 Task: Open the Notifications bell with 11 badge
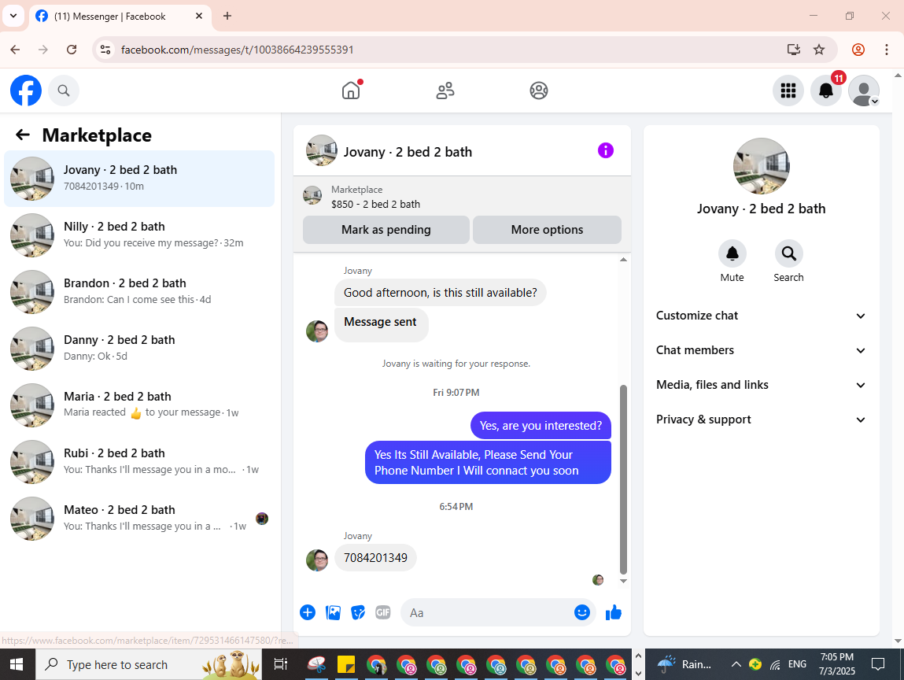pos(826,91)
